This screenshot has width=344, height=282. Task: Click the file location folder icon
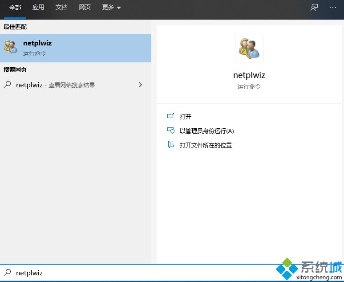[x=171, y=144]
